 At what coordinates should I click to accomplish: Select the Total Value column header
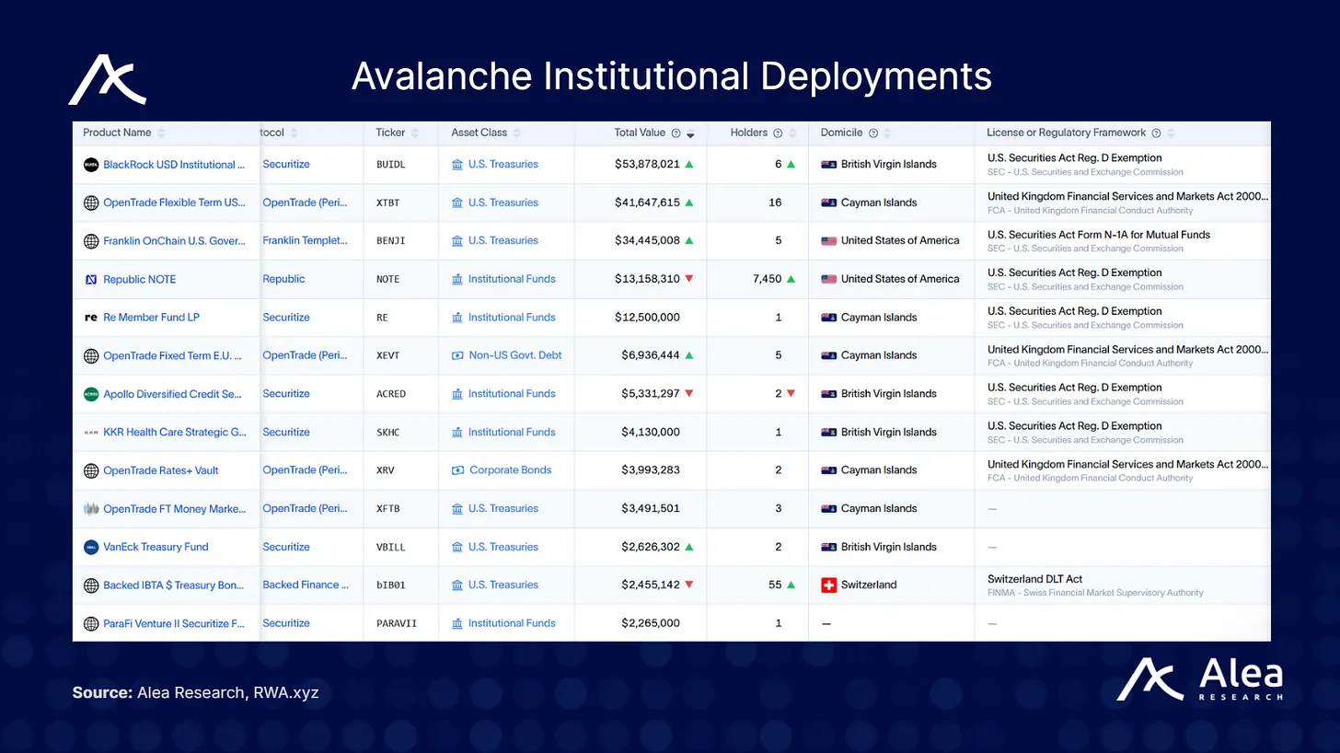640,133
